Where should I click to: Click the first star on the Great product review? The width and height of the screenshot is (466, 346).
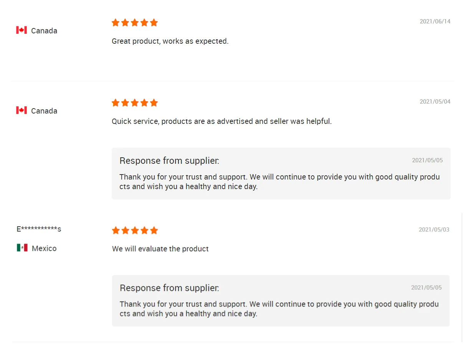[x=116, y=23]
